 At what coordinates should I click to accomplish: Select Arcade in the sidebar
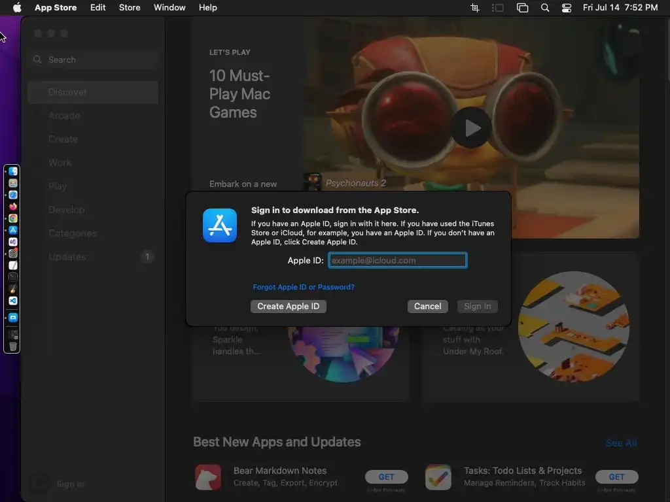pyautogui.click(x=93, y=116)
